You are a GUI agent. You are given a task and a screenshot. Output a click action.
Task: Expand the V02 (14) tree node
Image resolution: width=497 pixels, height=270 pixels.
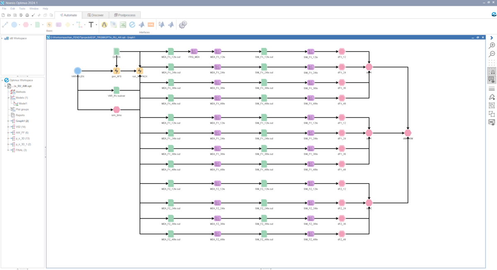tap(8, 127)
